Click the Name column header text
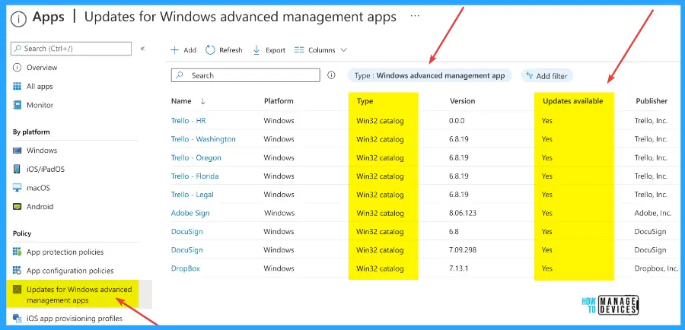Screen dimensions: 685x330 pos(181,101)
